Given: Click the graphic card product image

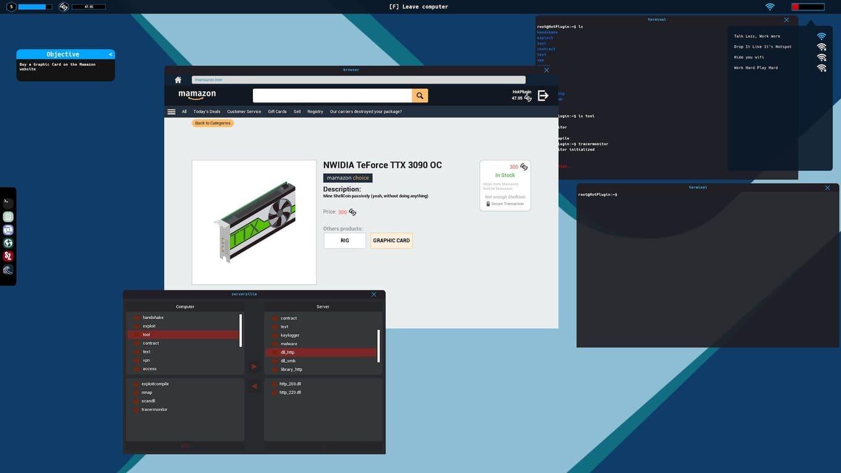Looking at the screenshot, I should click(x=254, y=223).
